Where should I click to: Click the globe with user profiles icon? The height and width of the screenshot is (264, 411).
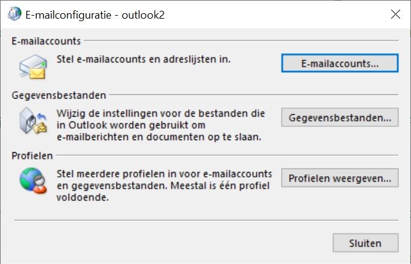[33, 180]
